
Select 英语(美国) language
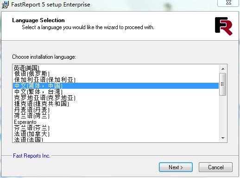pos(116,68)
